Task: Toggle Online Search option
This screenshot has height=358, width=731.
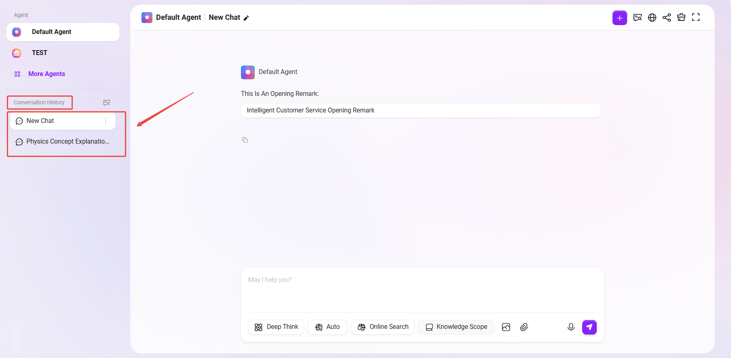Action: (383, 327)
